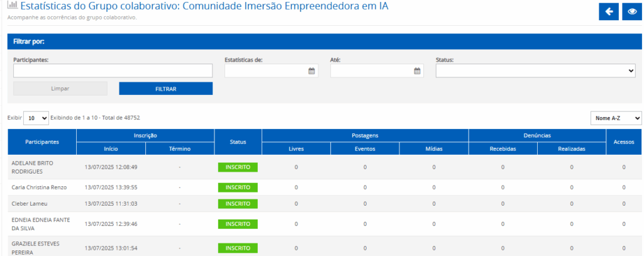Expand the Status filter dropdown
This screenshot has width=644, height=256.
pos(536,71)
